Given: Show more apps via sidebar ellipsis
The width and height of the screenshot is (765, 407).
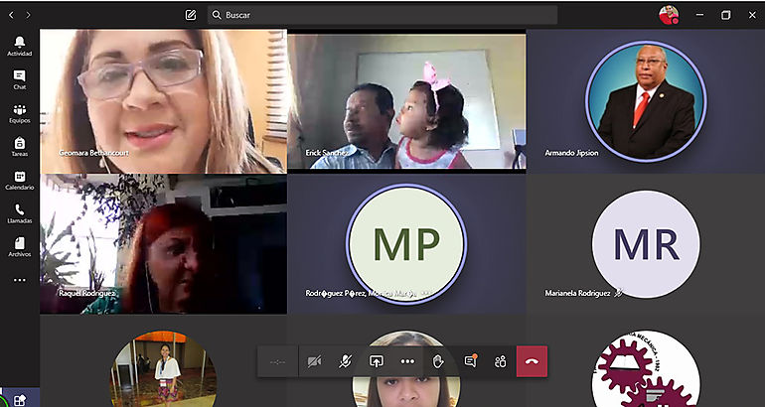Looking at the screenshot, I should pyautogui.click(x=20, y=280).
